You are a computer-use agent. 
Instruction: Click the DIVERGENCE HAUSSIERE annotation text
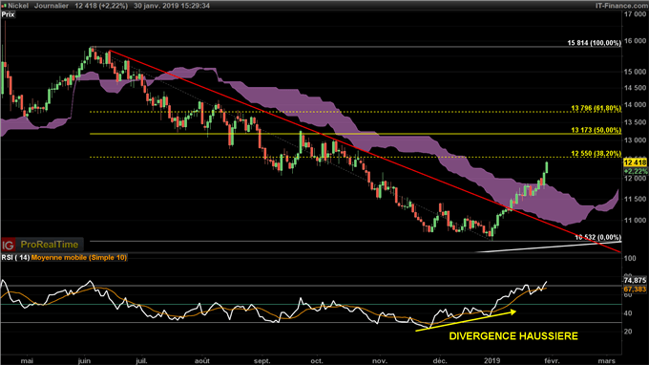513,336
